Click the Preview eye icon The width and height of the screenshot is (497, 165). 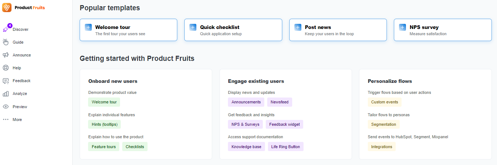click(6, 107)
